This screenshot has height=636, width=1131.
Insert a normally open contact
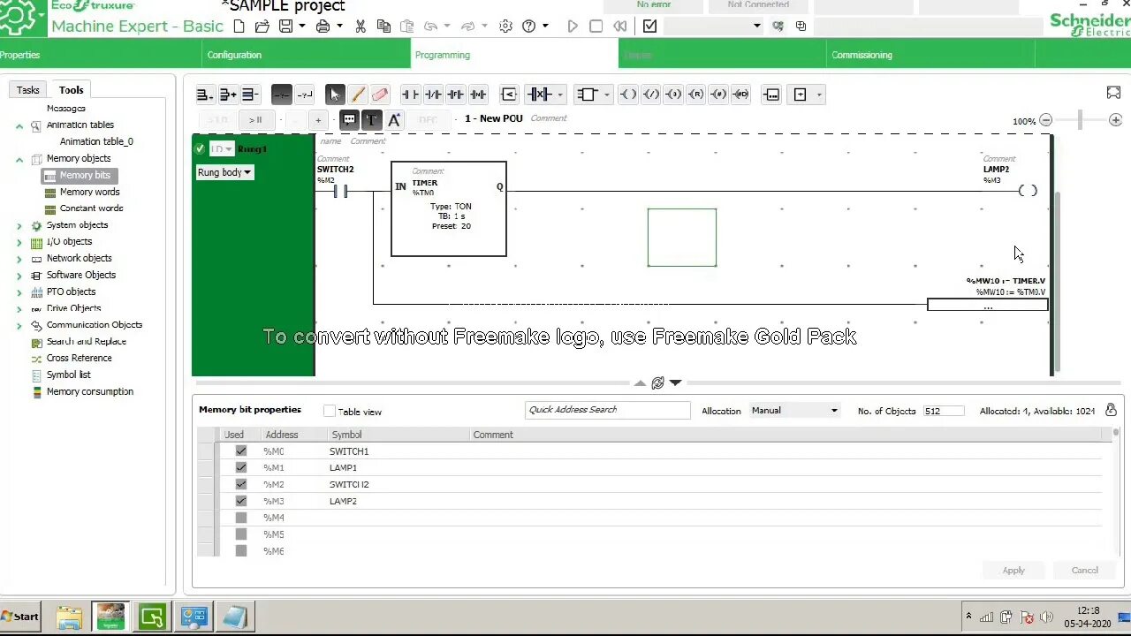pos(410,94)
